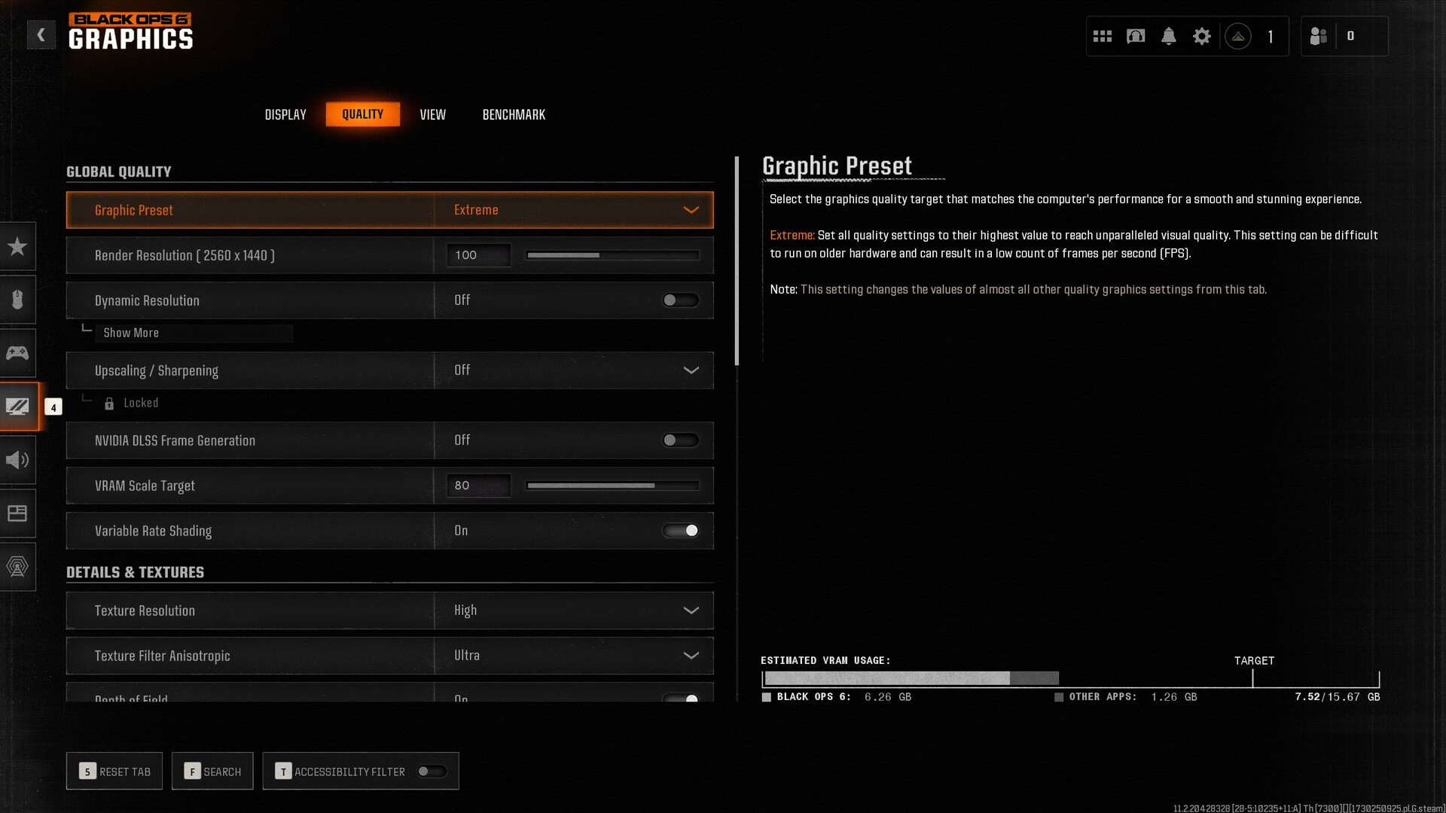The width and height of the screenshot is (1446, 813).
Task: Click the player rank emblem icon
Action: click(x=1238, y=36)
